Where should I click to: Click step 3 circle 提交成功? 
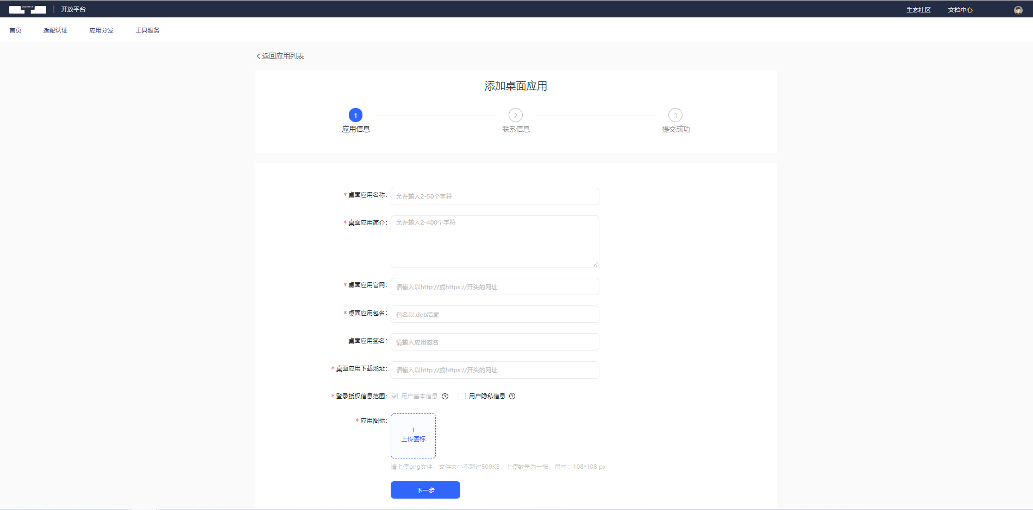(x=675, y=115)
